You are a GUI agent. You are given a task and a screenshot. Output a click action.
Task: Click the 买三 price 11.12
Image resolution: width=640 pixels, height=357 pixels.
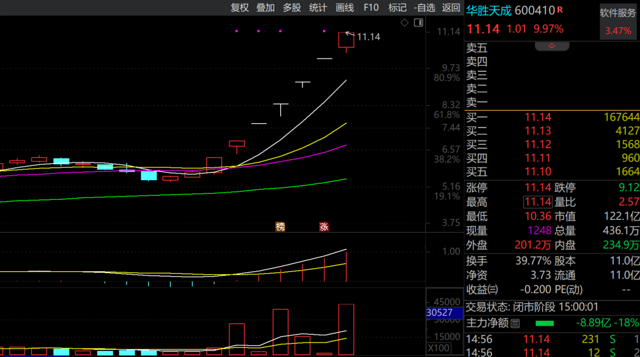pos(537,144)
